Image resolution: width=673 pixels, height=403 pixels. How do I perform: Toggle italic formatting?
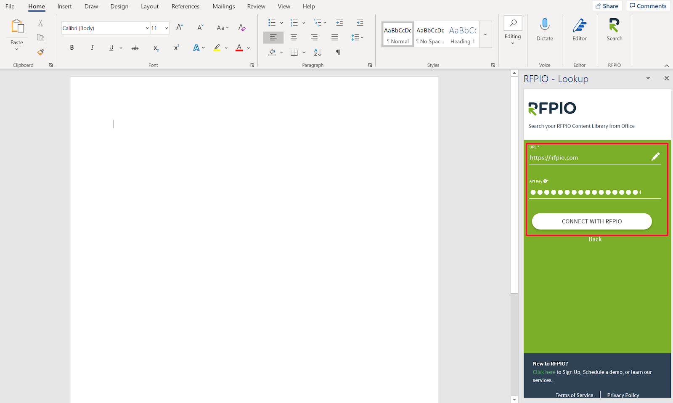pyautogui.click(x=92, y=48)
